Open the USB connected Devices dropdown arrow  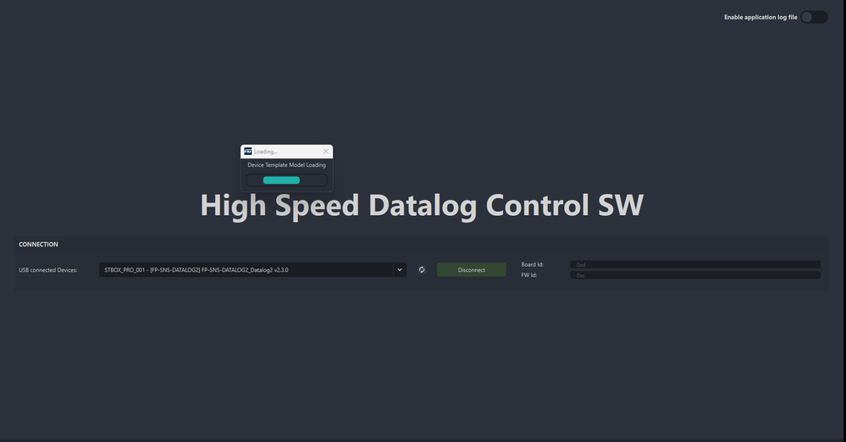point(400,270)
